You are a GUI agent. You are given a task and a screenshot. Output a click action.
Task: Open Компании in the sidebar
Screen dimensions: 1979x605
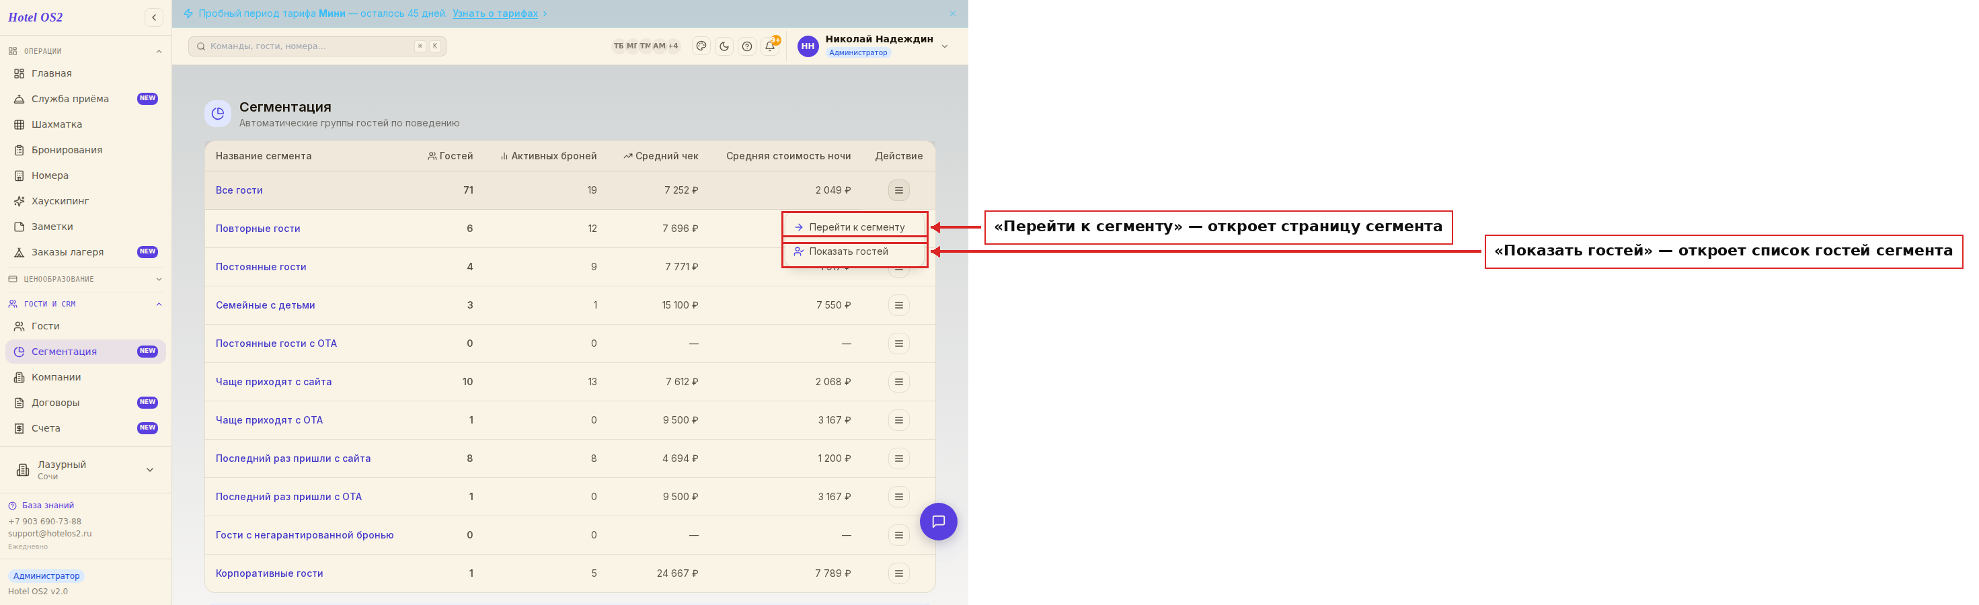coord(85,377)
